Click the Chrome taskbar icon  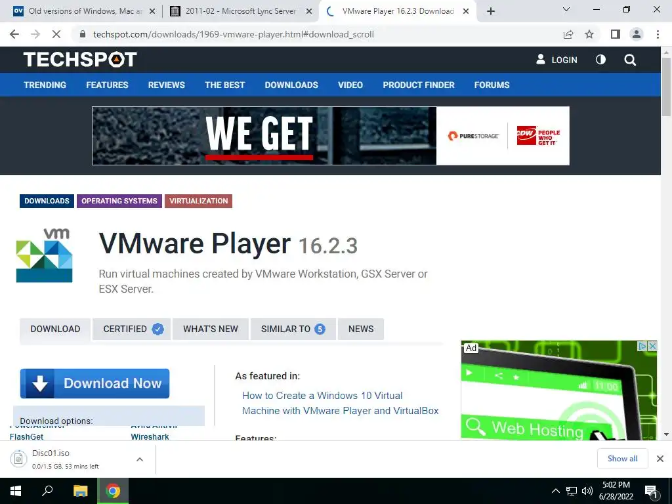pyautogui.click(x=113, y=491)
